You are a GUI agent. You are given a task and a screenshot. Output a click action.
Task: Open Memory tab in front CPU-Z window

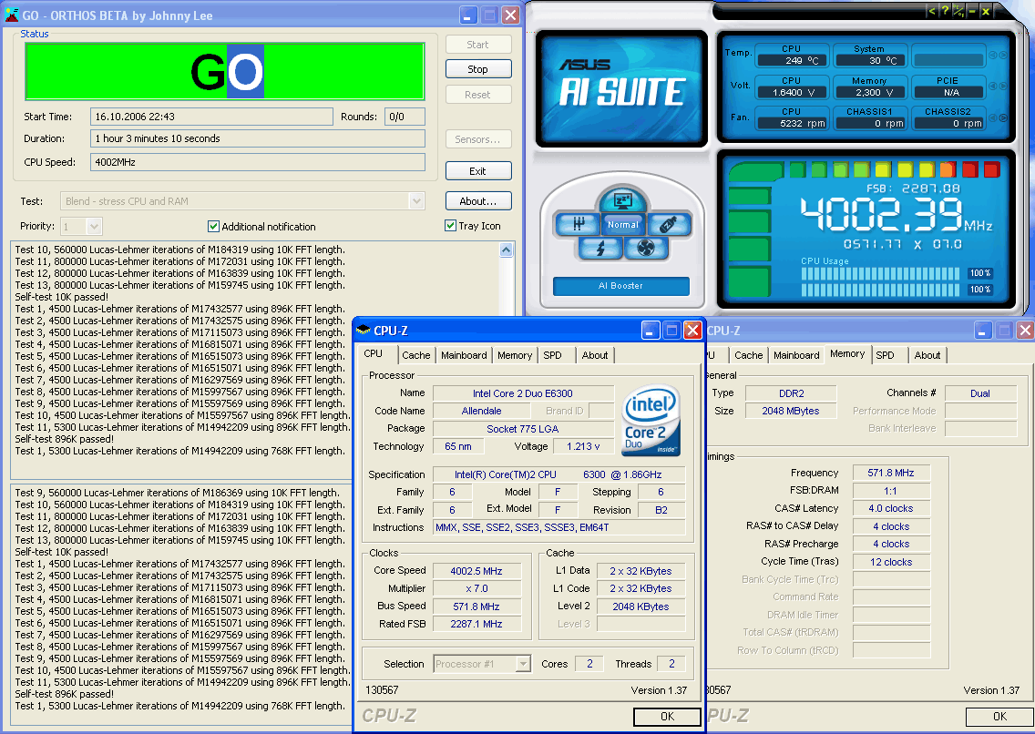515,355
